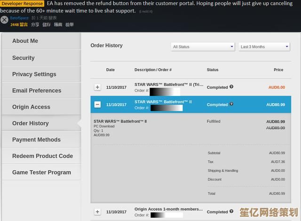Click the Developer Response flair tag

[x=22, y=3]
